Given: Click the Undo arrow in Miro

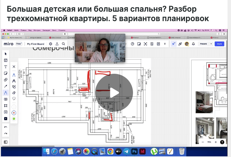Looking at the screenshot, I should 5,127.
